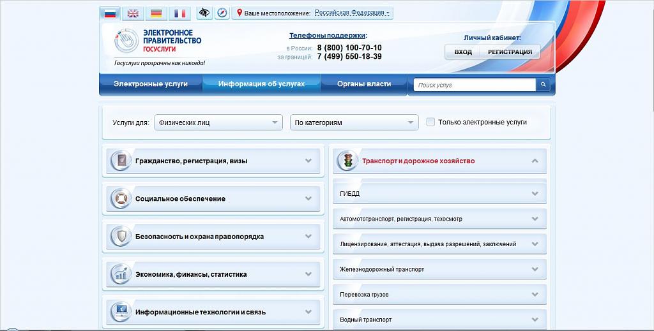Viewport: 654px width, 331px height.
Task: Click the Социальное обеспечение title
Action: (x=180, y=199)
